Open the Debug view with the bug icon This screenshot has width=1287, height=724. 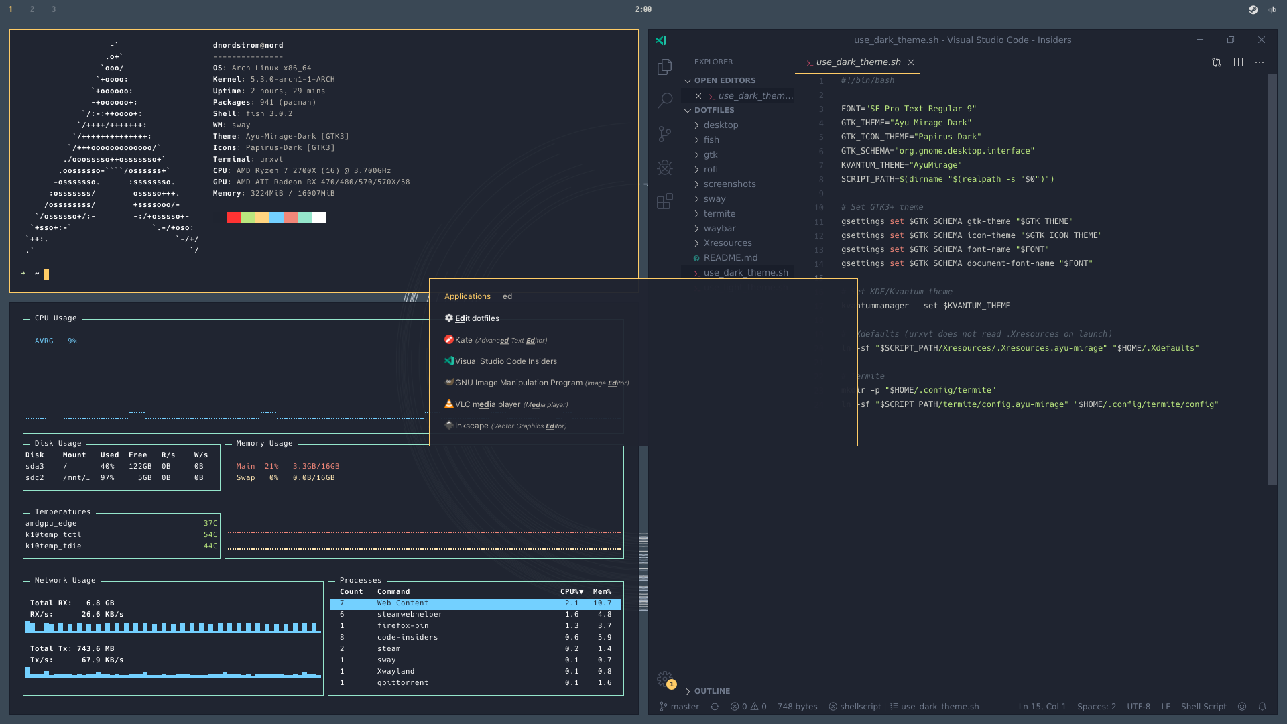point(664,168)
